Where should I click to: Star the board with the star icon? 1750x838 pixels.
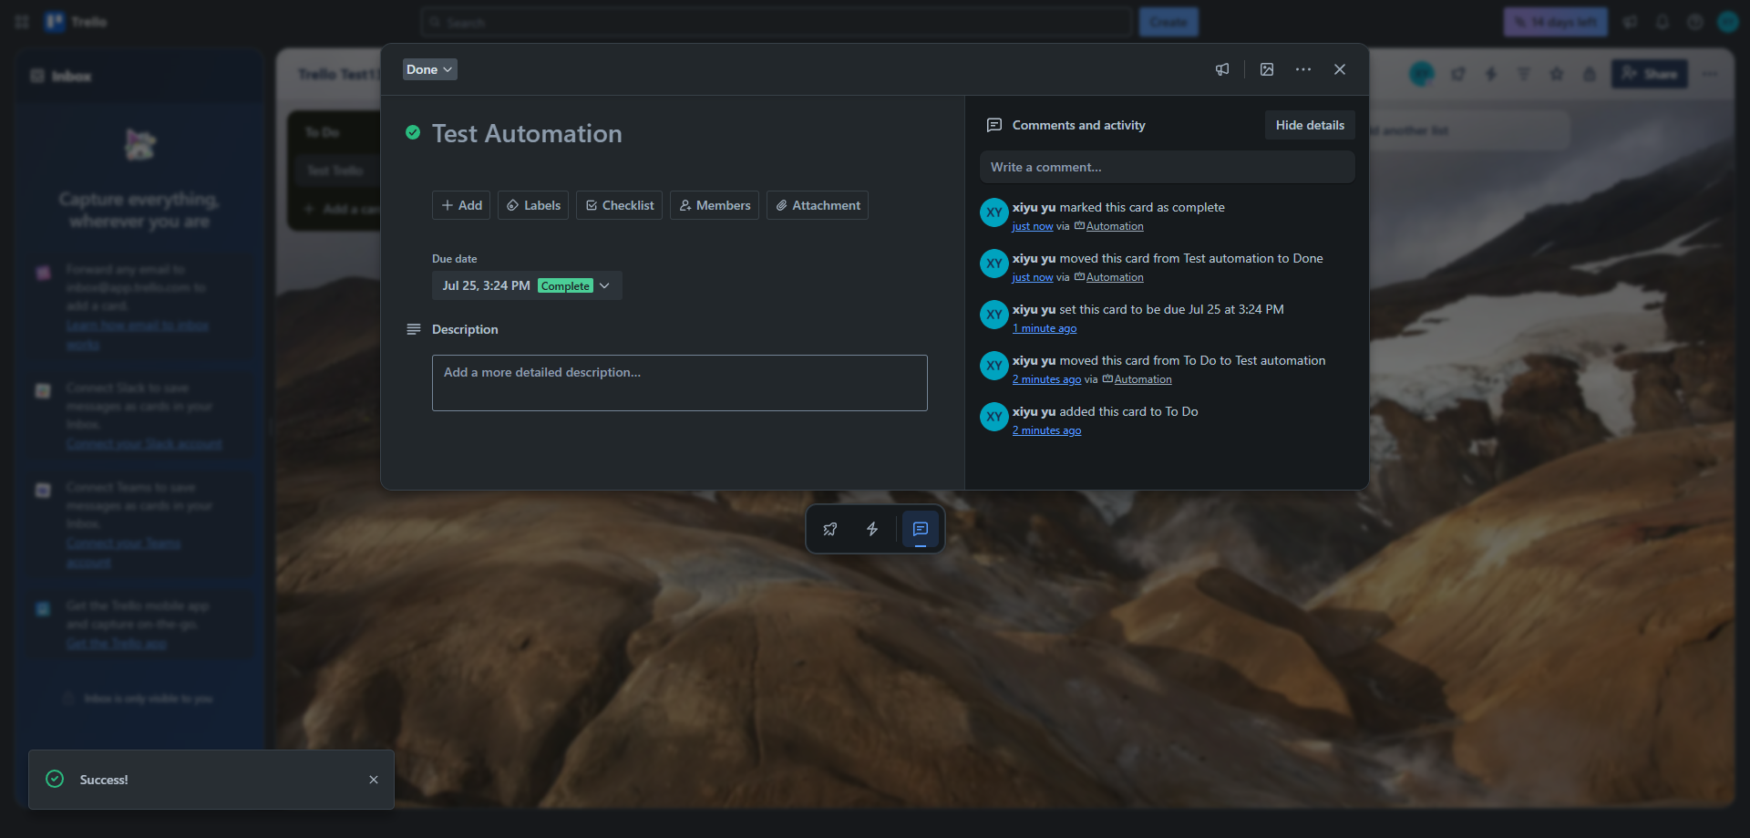(1557, 74)
